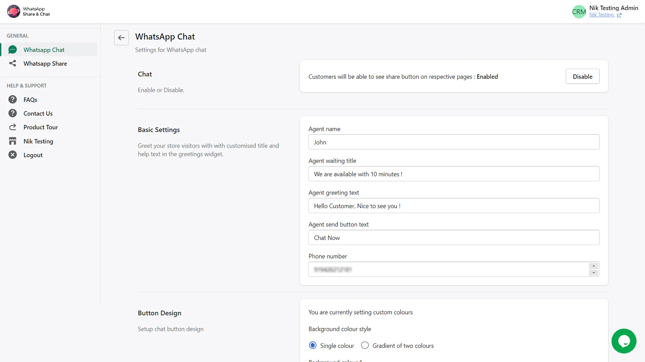645x362 pixels.
Task: Click the FAQs question mark icon
Action: point(13,99)
